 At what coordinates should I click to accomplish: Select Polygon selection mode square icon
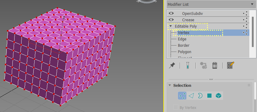pyautogui.click(x=209, y=96)
